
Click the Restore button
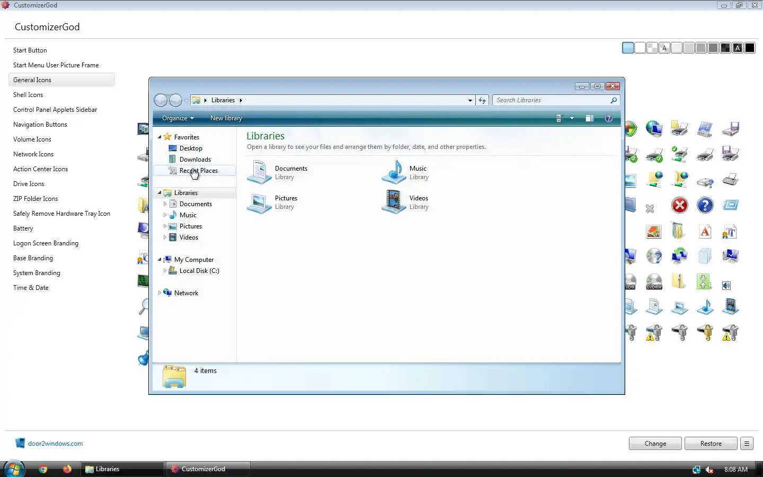tap(711, 444)
